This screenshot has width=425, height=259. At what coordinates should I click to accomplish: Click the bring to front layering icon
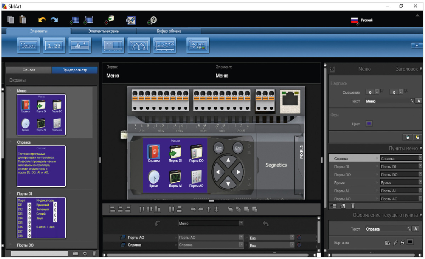pyautogui.click(x=231, y=209)
